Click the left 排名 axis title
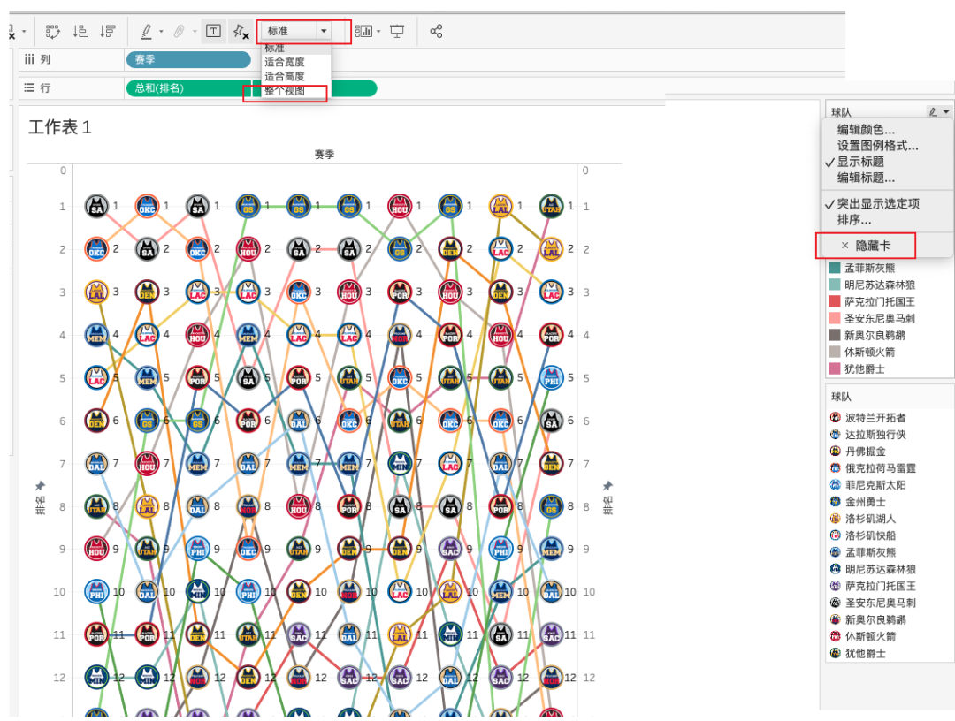Image resolution: width=955 pixels, height=721 pixels. point(40,505)
